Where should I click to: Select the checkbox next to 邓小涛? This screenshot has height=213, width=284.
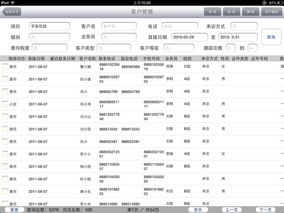(5, 104)
